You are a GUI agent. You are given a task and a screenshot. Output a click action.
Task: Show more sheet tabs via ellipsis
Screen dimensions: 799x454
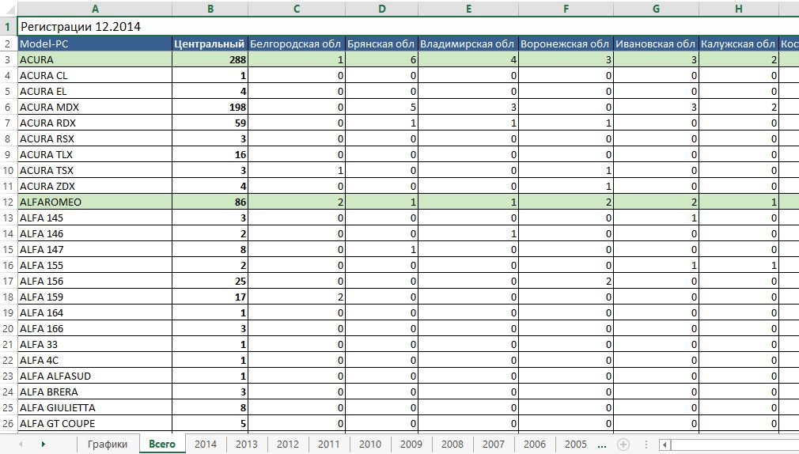pyautogui.click(x=602, y=445)
